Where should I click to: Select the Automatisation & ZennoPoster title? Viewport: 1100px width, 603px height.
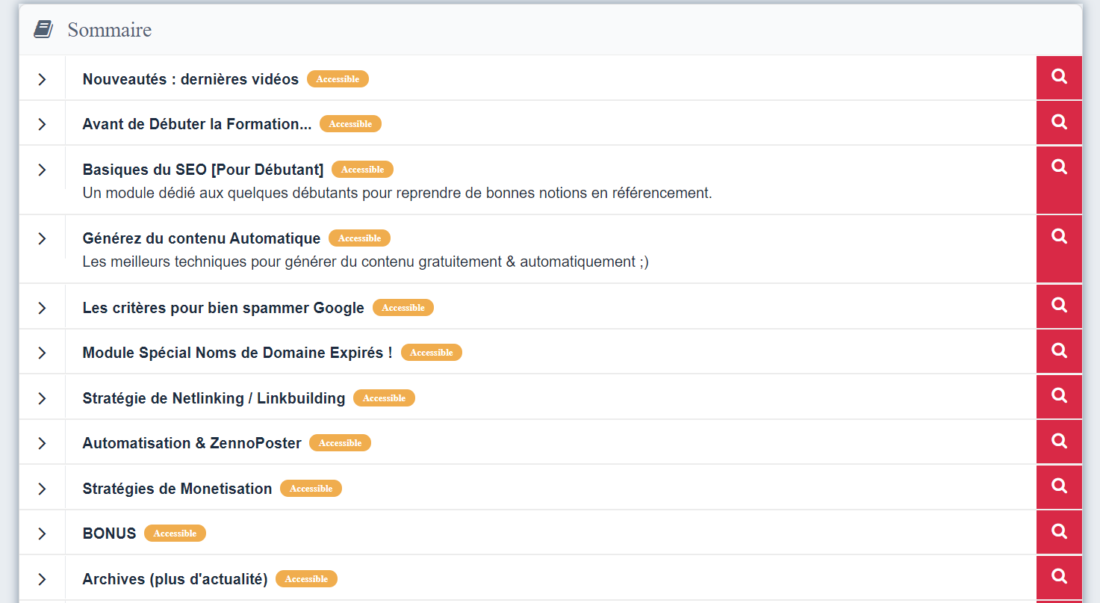point(192,443)
